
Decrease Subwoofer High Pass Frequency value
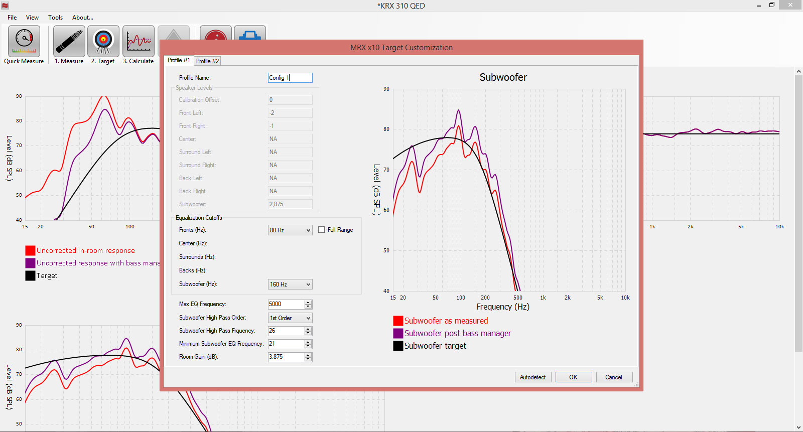(x=308, y=333)
